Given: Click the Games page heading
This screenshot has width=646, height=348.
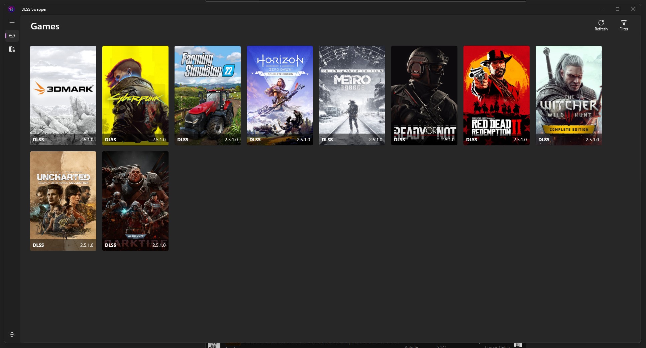Looking at the screenshot, I should (45, 26).
